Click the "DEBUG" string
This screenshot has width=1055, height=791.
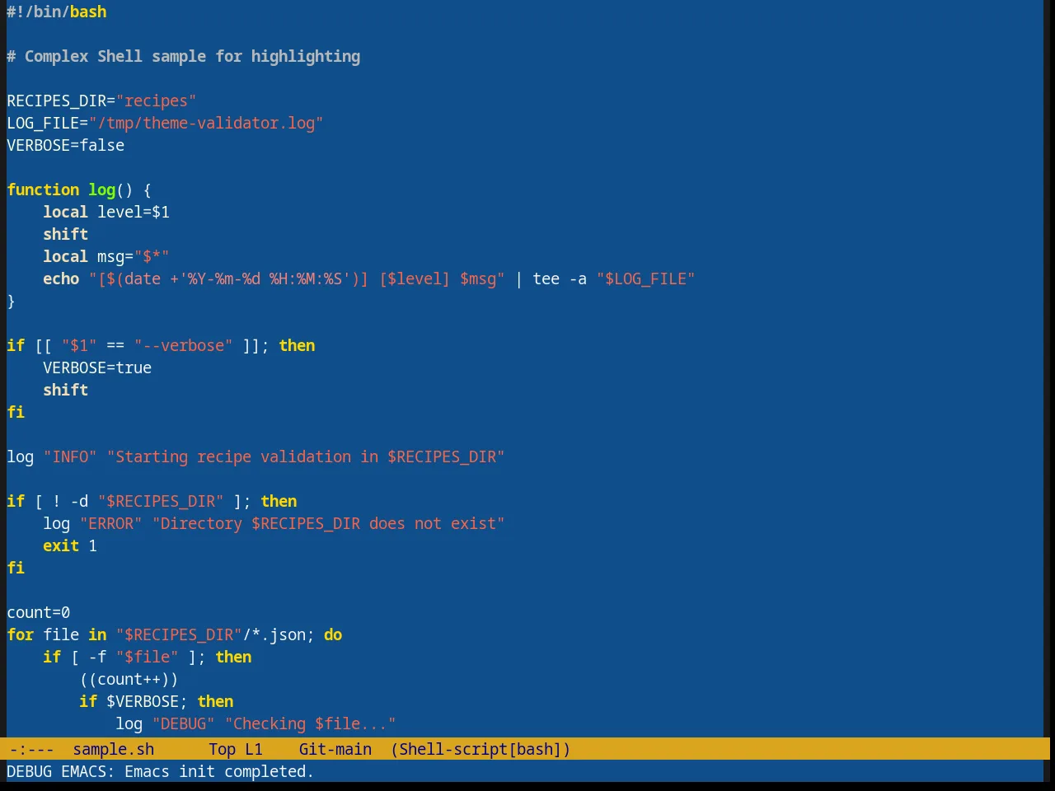pos(184,723)
